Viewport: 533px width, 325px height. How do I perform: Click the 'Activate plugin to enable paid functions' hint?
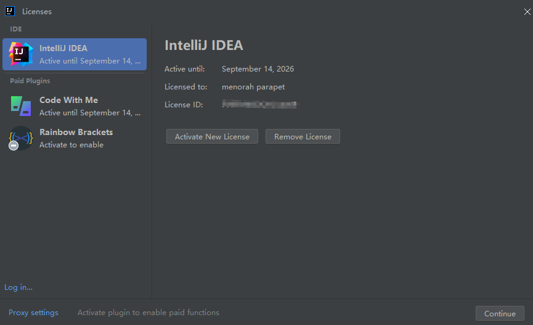click(149, 313)
